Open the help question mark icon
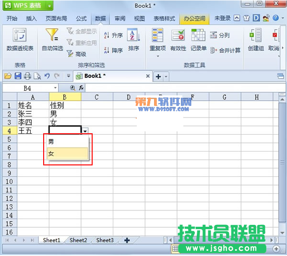Image resolution: width=287 pixels, height=256 pixels. (x=275, y=18)
